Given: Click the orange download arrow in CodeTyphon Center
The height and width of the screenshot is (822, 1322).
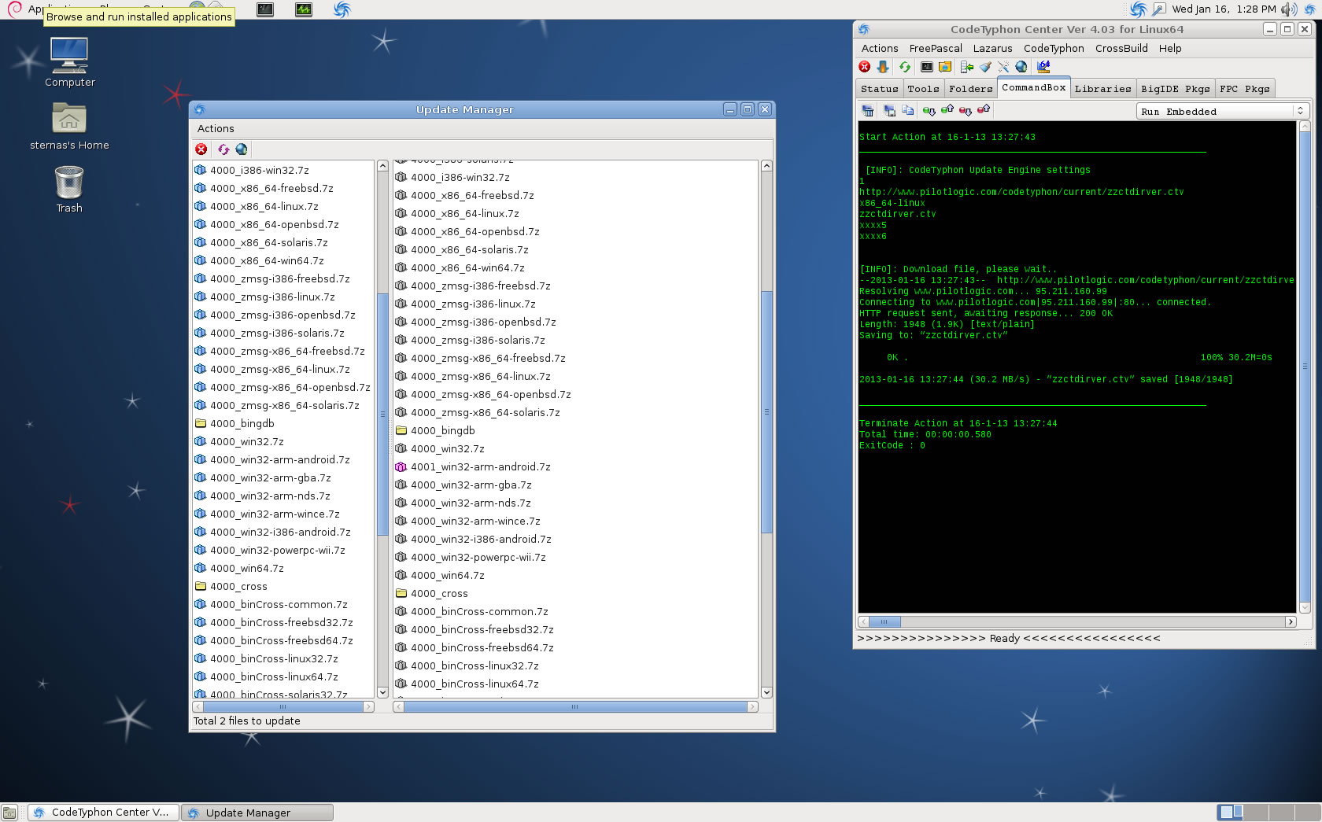Looking at the screenshot, I should coord(883,67).
